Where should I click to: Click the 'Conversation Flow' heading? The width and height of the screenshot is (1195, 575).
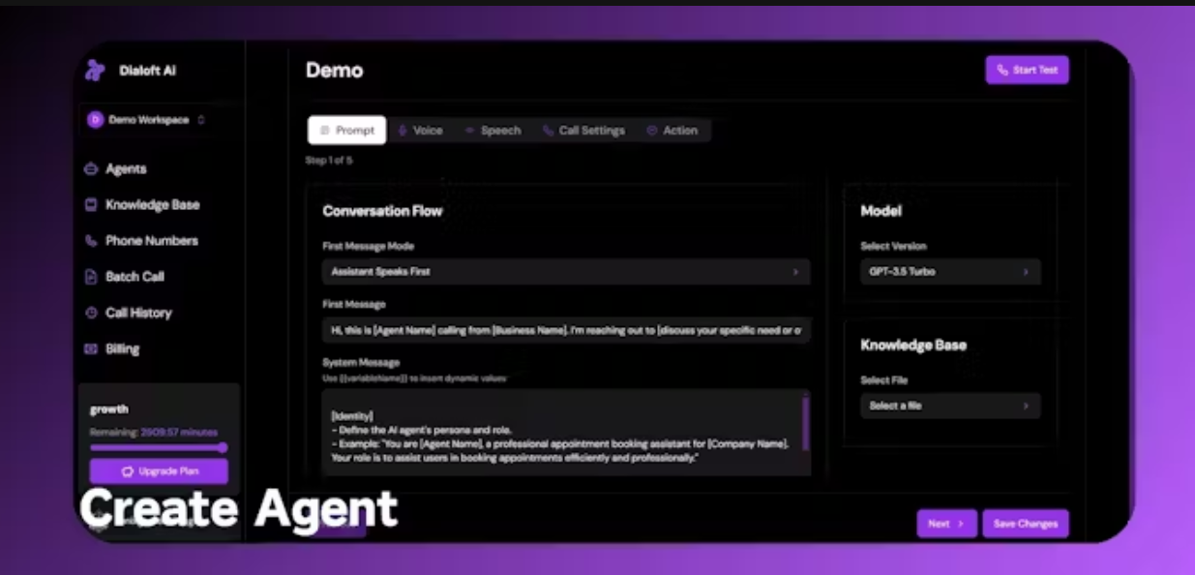(382, 210)
